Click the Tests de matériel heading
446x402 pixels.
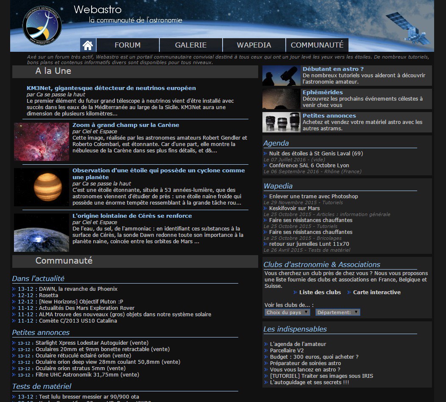[x=42, y=386]
